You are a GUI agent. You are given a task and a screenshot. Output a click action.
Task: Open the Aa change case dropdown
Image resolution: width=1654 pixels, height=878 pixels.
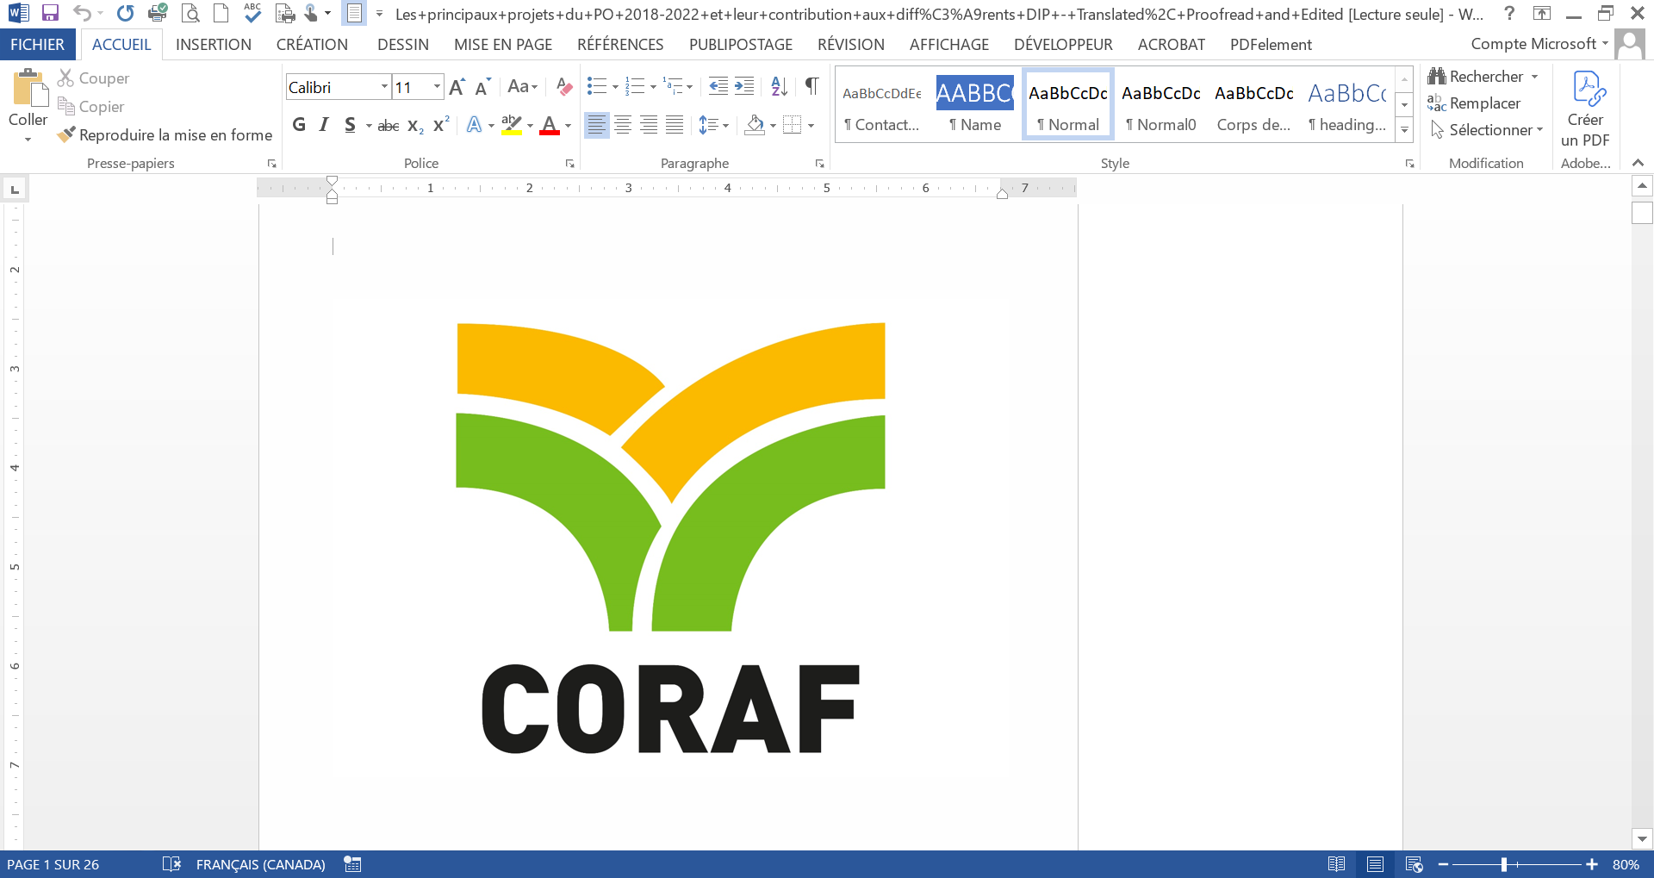[x=522, y=87]
